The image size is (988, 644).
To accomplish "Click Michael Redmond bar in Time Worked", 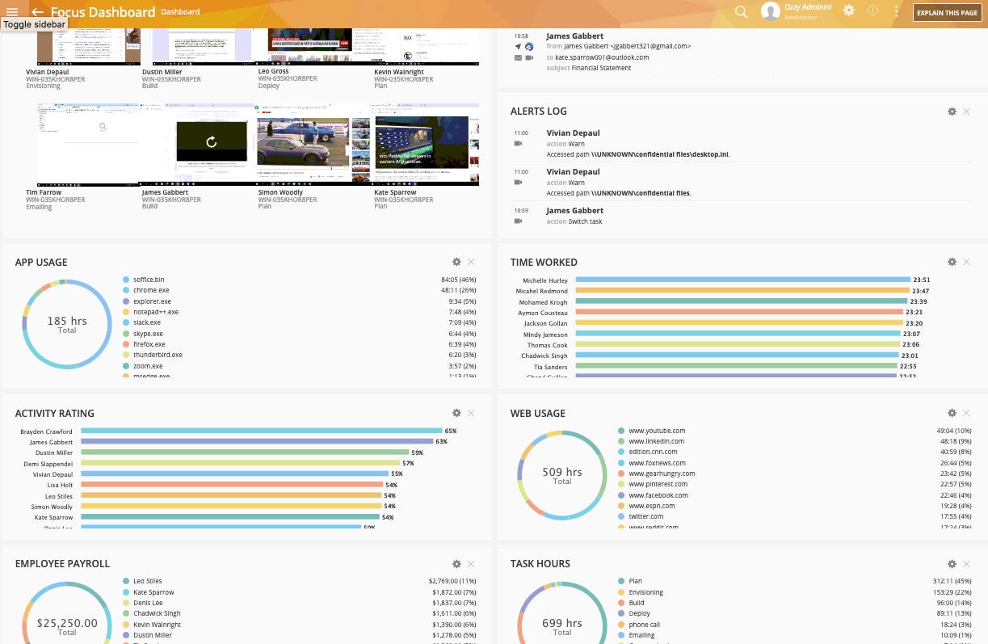I will click(742, 291).
